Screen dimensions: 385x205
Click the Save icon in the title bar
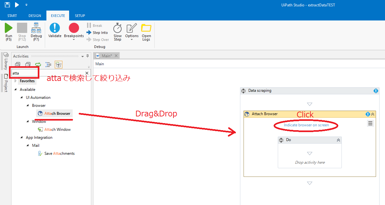coord(7,5)
